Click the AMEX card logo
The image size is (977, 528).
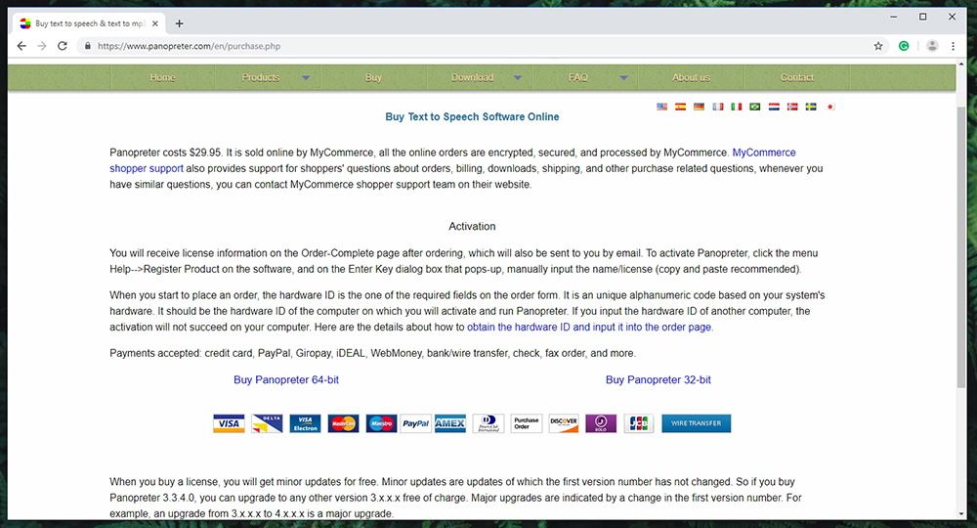pyautogui.click(x=449, y=423)
